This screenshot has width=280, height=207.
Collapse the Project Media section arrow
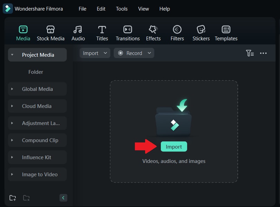point(12,55)
